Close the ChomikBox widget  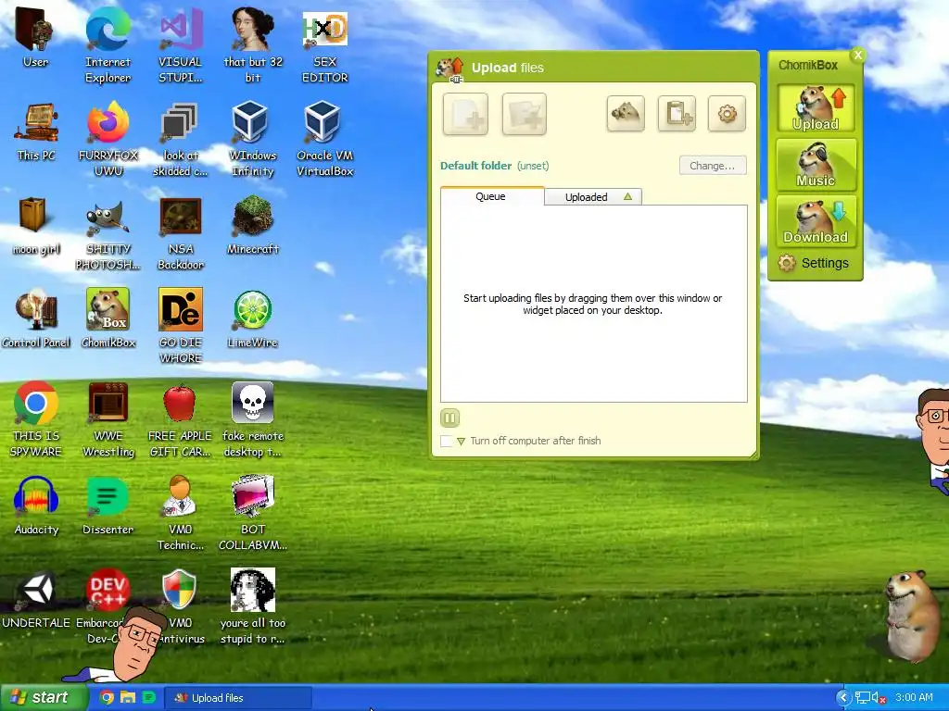click(x=857, y=55)
